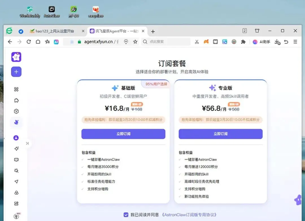Open the easyclaw desktop shortcut

point(96,12)
